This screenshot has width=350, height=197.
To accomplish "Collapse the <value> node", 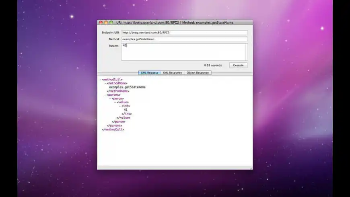I will click(115, 103).
